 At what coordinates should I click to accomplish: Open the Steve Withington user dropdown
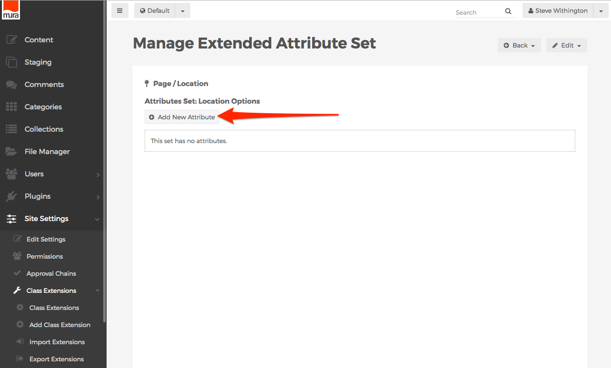pos(601,11)
